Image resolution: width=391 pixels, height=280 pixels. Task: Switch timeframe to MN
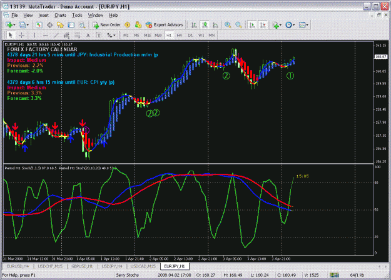pos(211,35)
